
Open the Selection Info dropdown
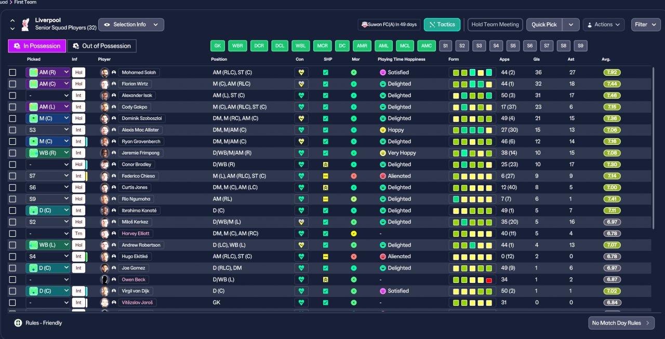[x=131, y=24]
